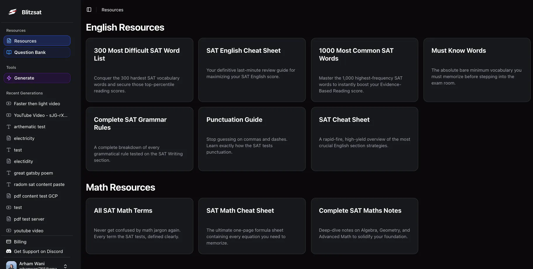
Task: Open SAT English Cheat Sheet card
Action: coord(252,70)
